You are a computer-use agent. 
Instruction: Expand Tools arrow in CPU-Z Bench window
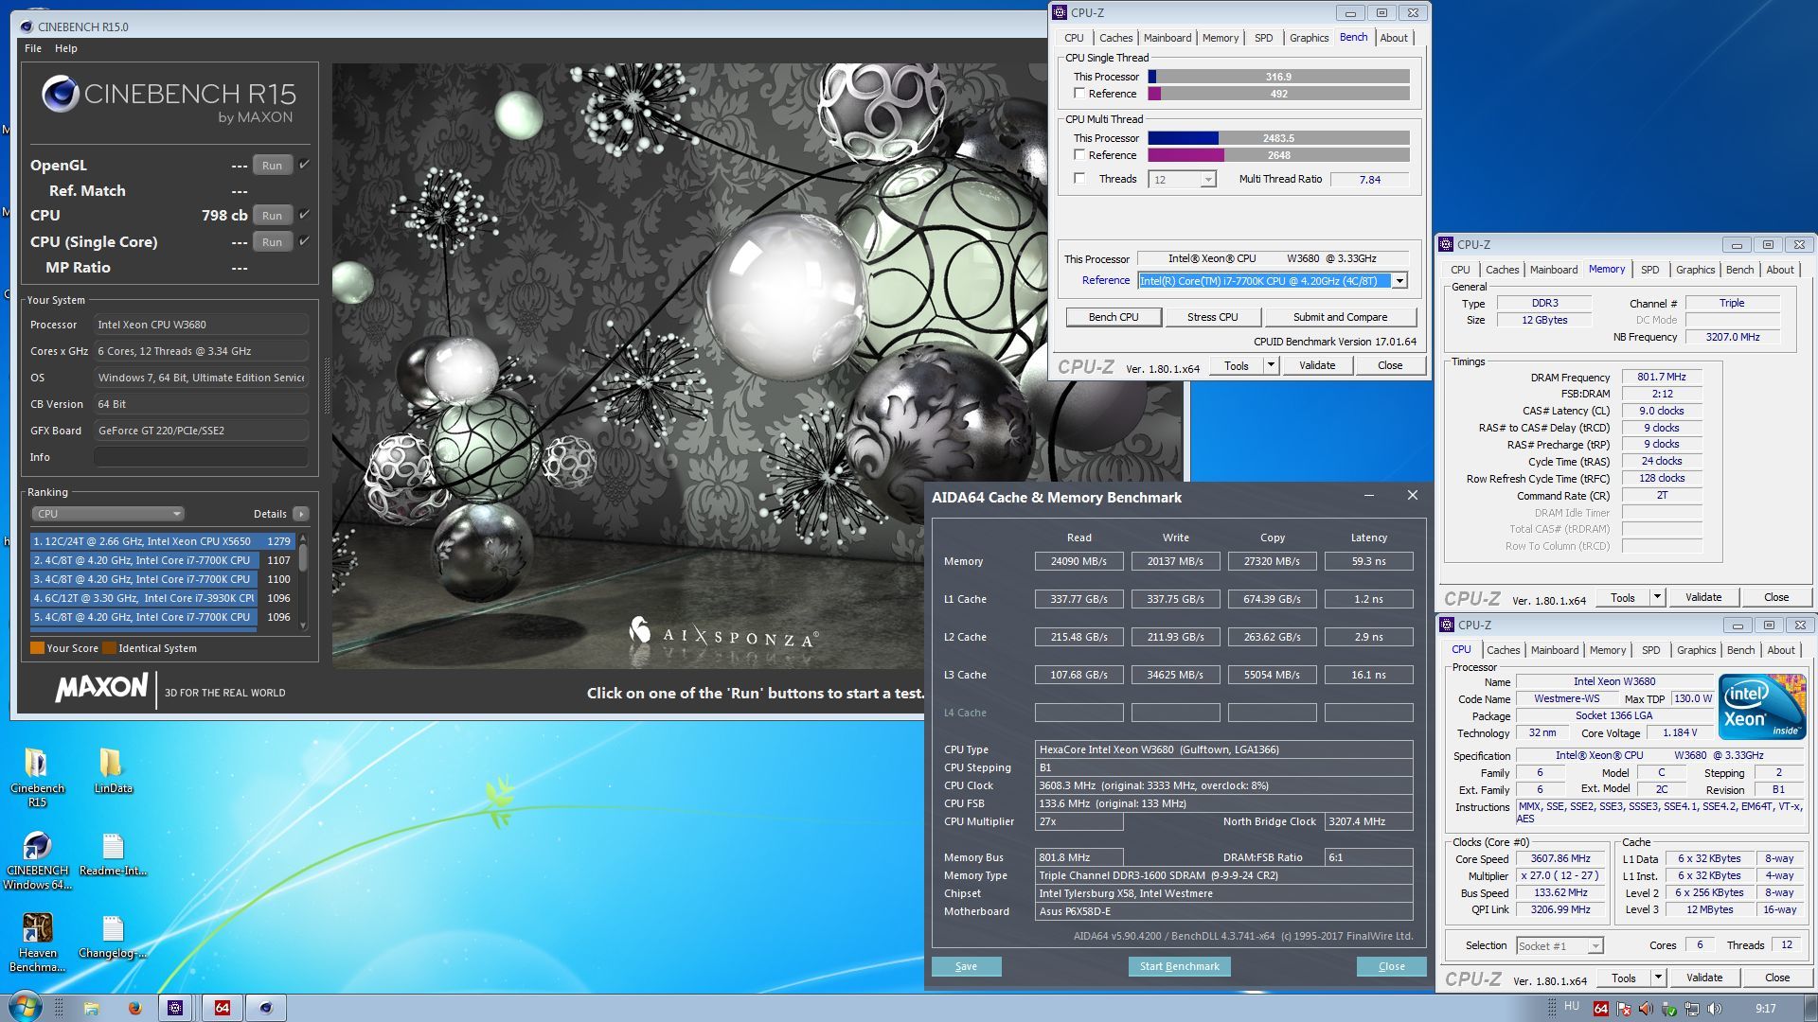(1271, 365)
